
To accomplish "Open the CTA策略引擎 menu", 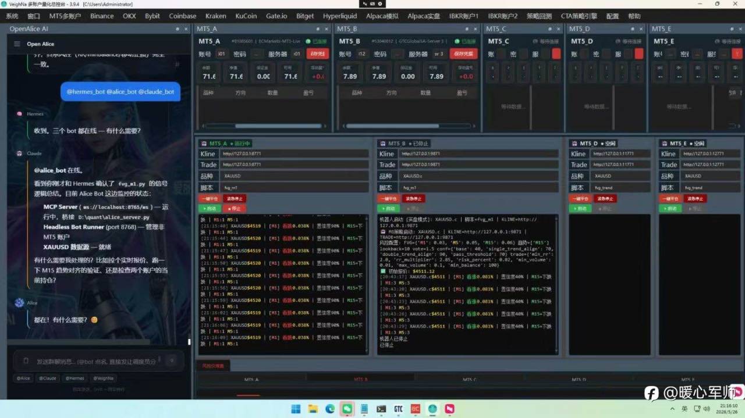I will coord(580,16).
